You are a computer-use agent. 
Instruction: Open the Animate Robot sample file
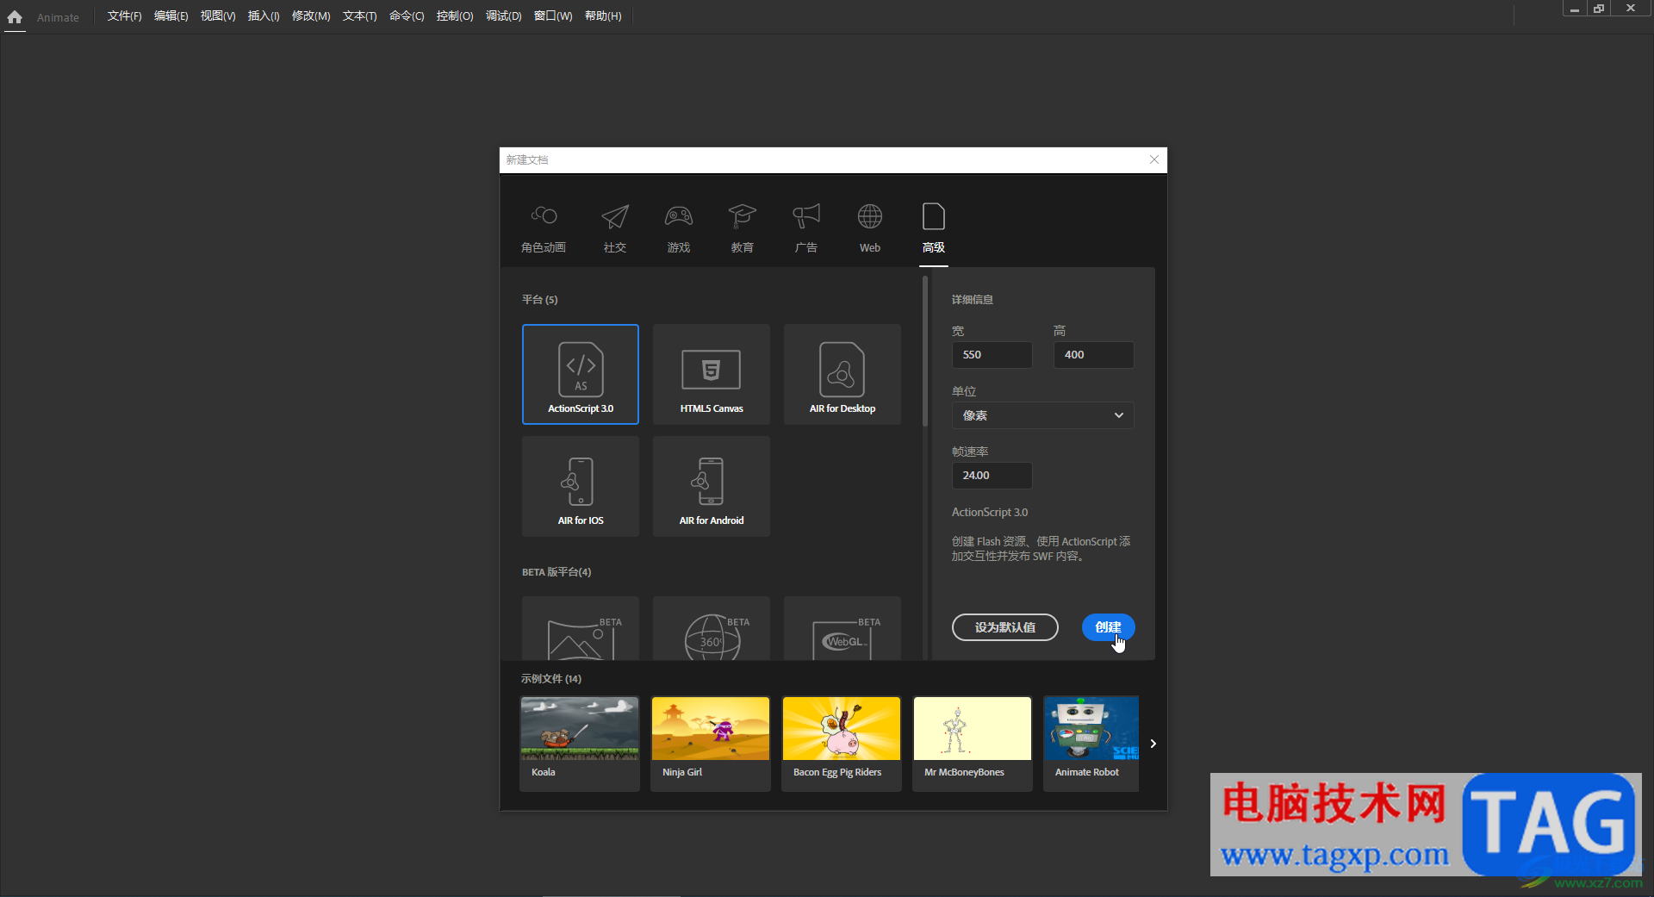[x=1091, y=744]
